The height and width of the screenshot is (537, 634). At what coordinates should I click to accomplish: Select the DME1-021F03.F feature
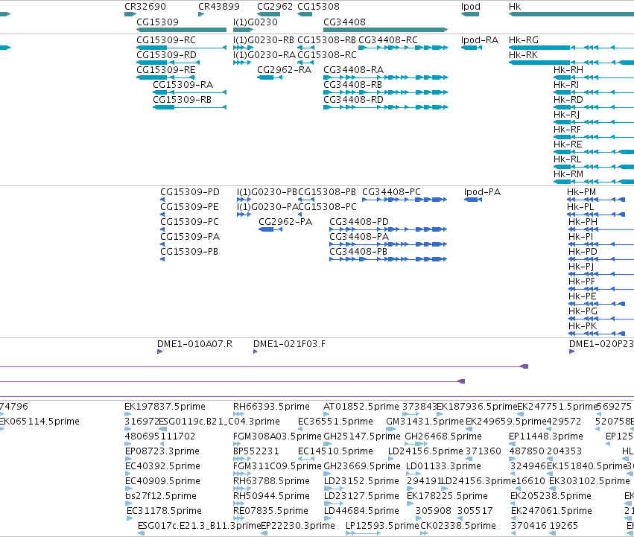(x=255, y=352)
